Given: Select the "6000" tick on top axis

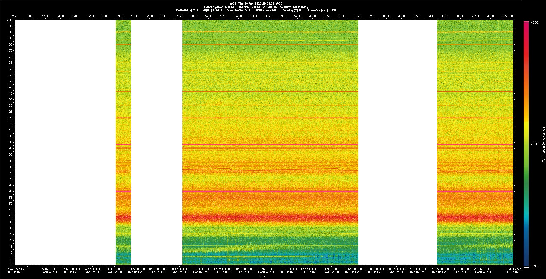Looking at the screenshot, I should pyautogui.click(x=312, y=16).
